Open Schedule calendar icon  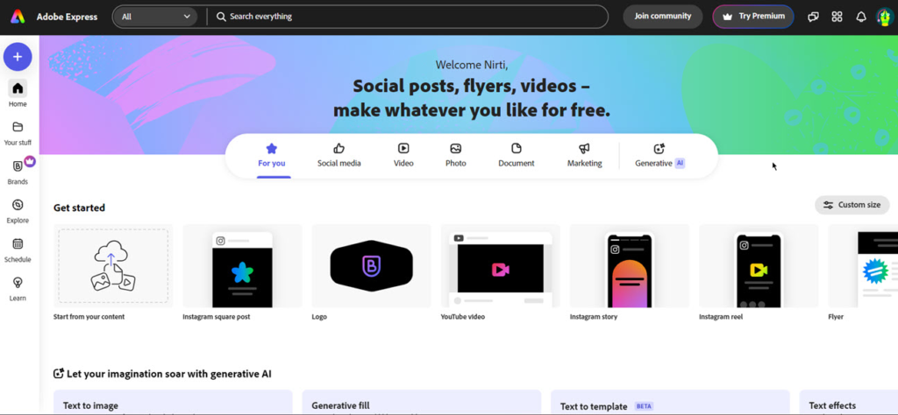tap(18, 243)
